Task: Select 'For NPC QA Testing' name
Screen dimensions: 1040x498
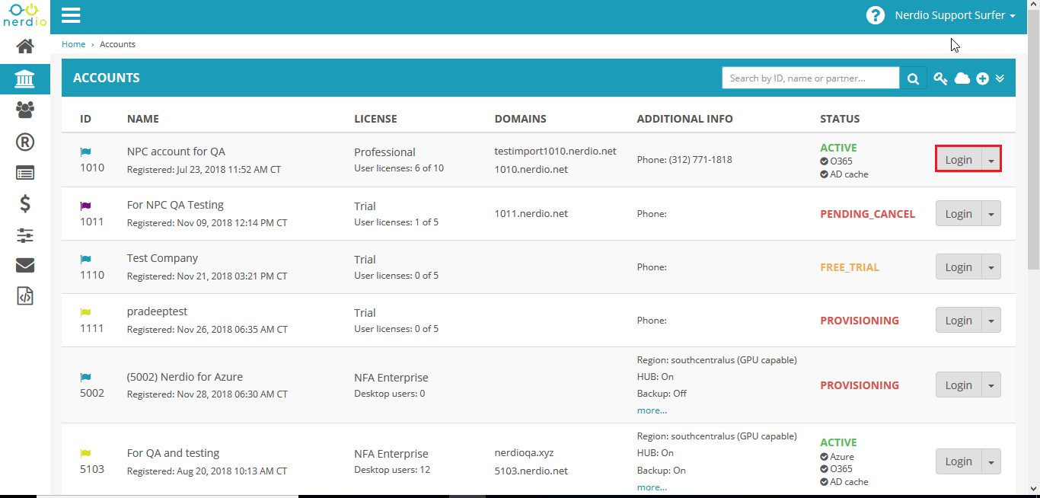Action: coord(175,205)
